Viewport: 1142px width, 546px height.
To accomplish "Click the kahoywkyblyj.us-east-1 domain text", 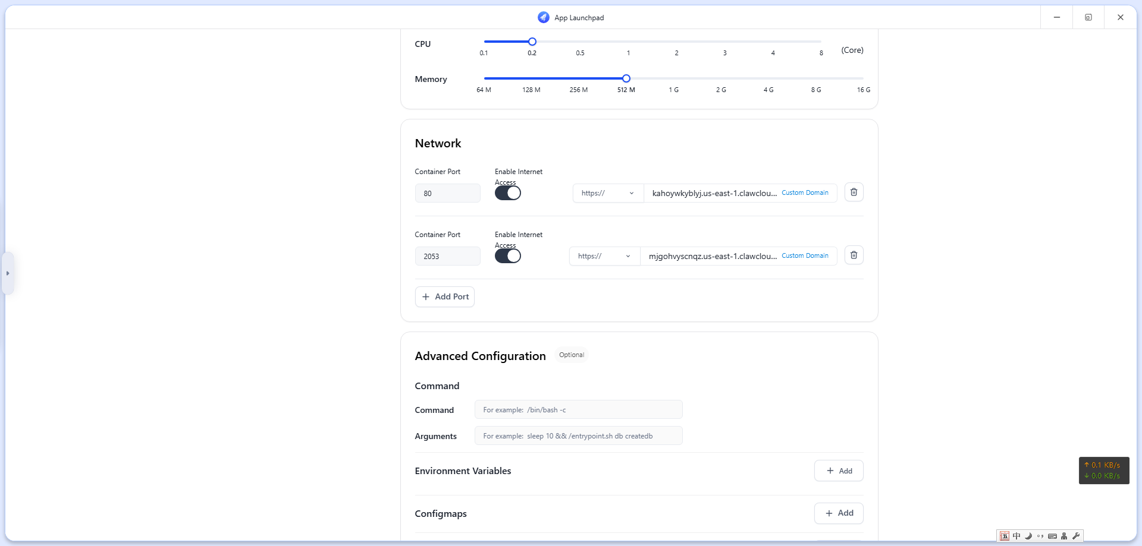I will pyautogui.click(x=714, y=193).
